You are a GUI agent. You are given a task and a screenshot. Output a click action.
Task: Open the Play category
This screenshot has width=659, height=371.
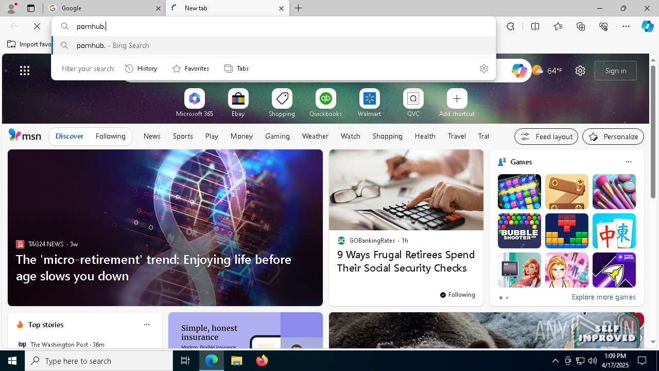[x=212, y=136]
